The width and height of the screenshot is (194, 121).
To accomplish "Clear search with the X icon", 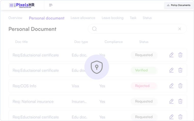I will point(180,29).
